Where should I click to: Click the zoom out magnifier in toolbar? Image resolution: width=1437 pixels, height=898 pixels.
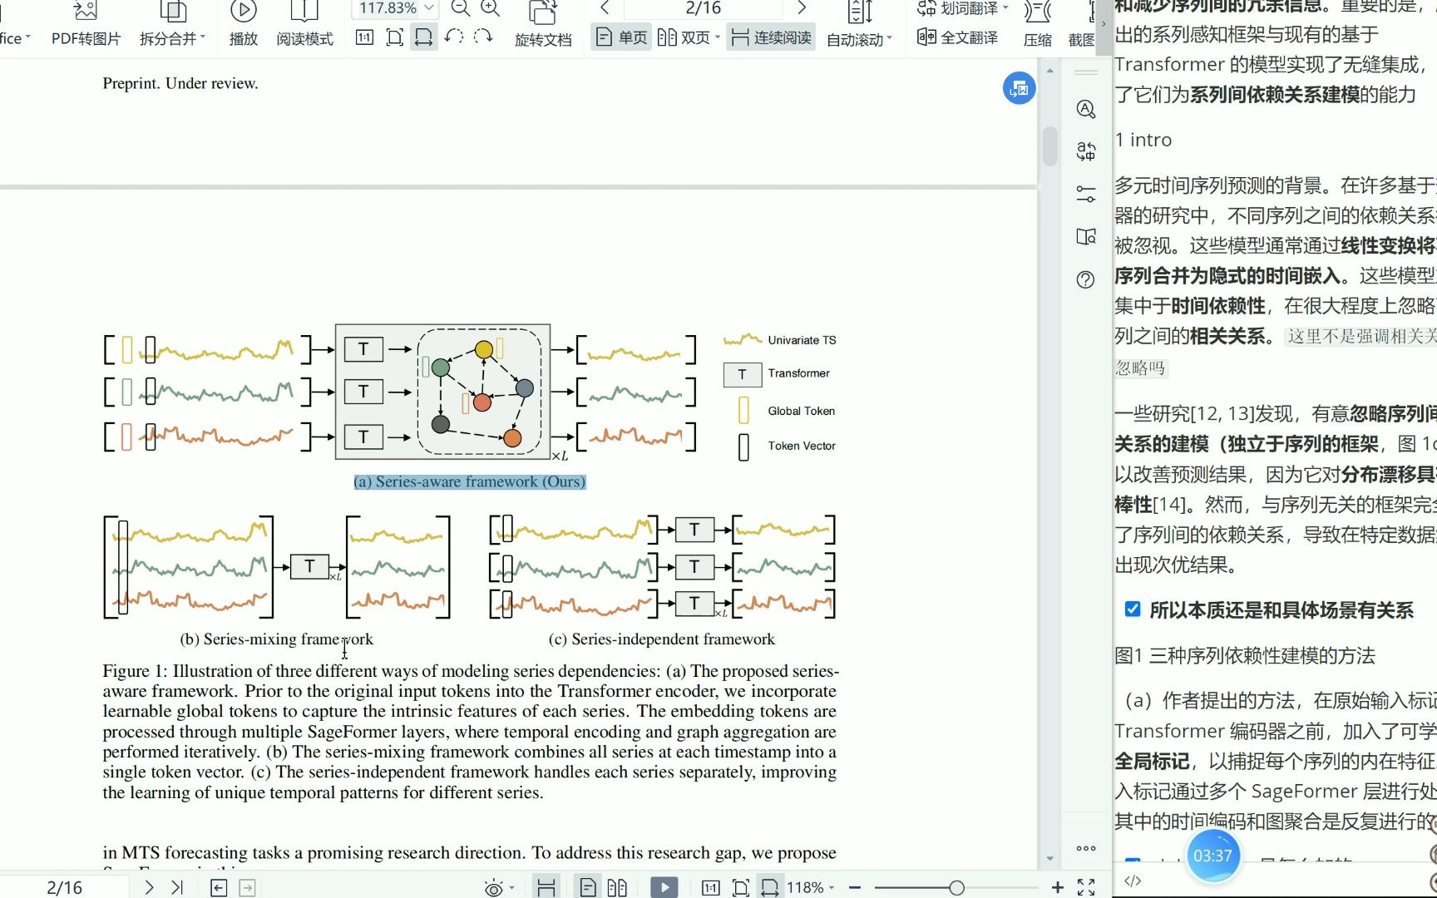[460, 8]
